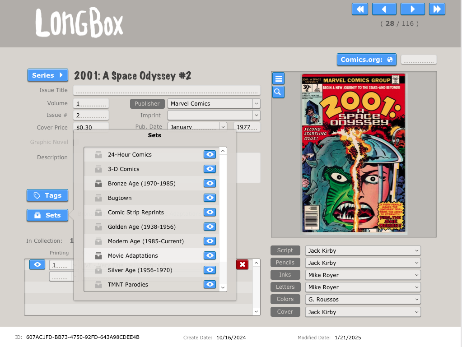Click the Pub. Date year field
This screenshot has height=347, width=462.
coord(247,127)
